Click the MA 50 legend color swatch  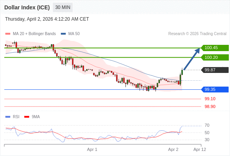click(x=63, y=34)
